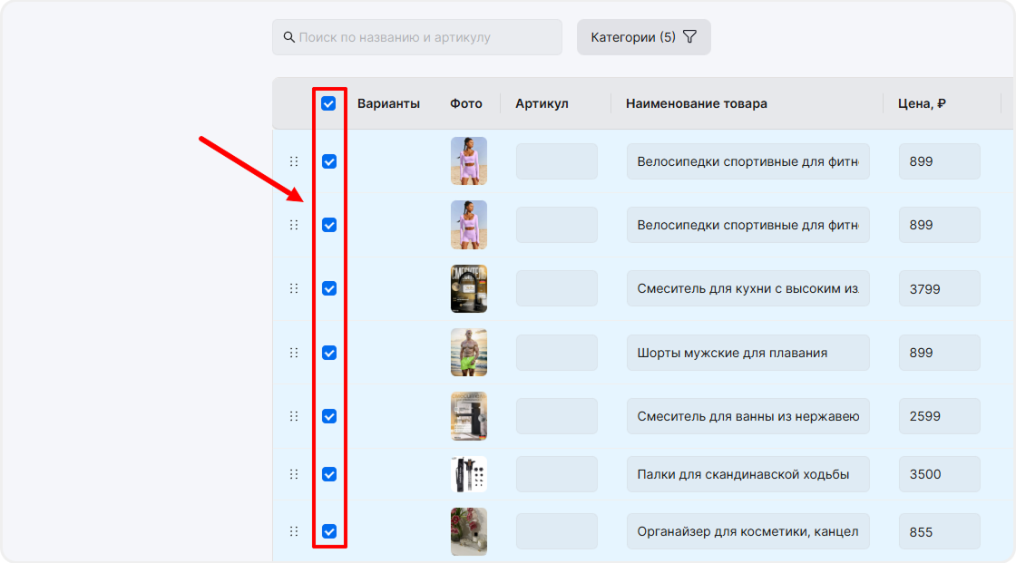Click drag handle of Смеситель для ванны row
This screenshot has width=1016, height=563.
pyautogui.click(x=293, y=416)
